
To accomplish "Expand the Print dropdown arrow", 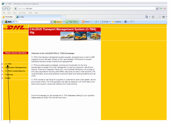I will click(166, 17).
